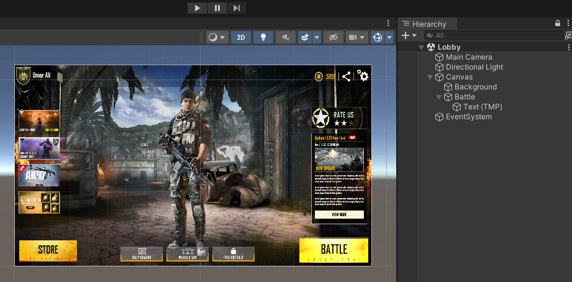The image size is (572, 282).
Task: Click the cube icon beside Main Camera
Action: 439,57
